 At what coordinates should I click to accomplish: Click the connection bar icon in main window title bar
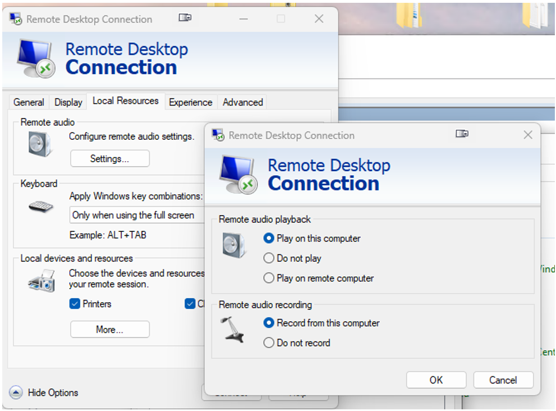(185, 17)
